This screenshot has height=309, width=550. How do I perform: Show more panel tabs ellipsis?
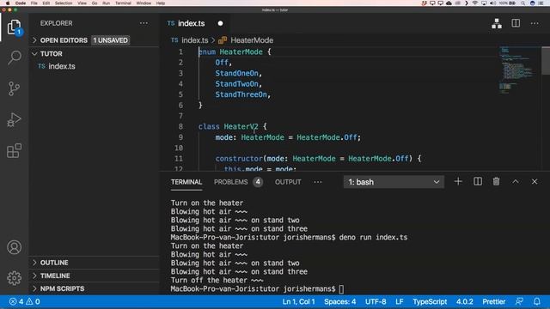[318, 182]
